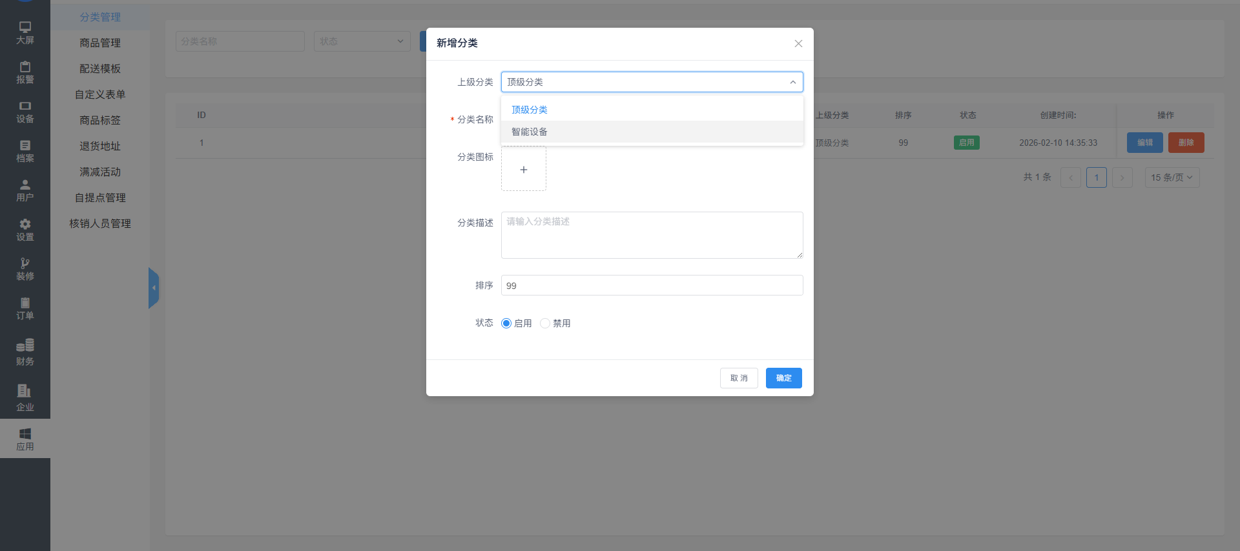Click the 排序 column header in table

coord(904,115)
